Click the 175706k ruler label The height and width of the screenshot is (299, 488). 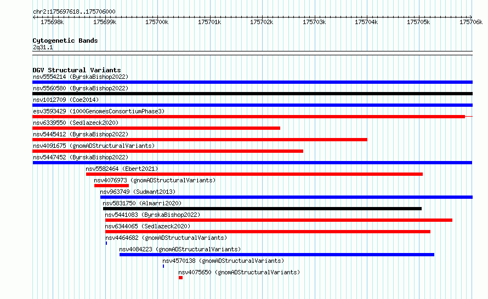click(471, 22)
